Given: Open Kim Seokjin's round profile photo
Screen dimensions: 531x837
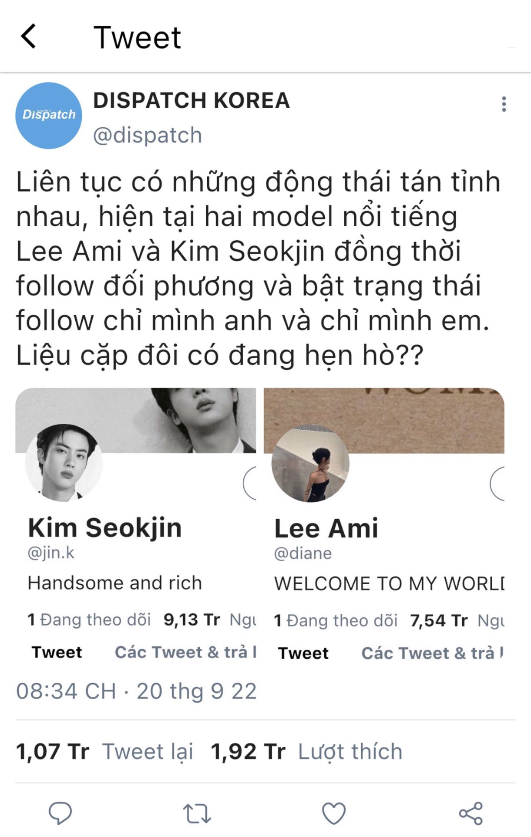Looking at the screenshot, I should 64,463.
